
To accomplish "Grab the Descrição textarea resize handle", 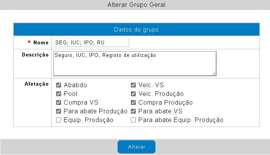I will point(214,74).
